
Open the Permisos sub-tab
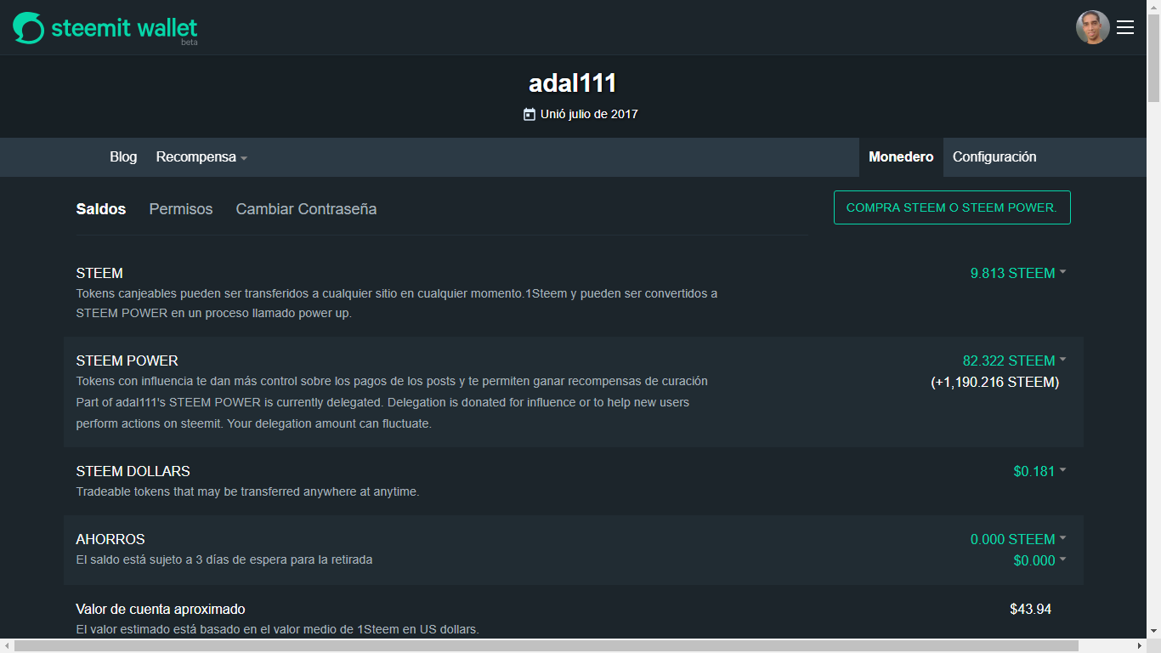(x=181, y=209)
